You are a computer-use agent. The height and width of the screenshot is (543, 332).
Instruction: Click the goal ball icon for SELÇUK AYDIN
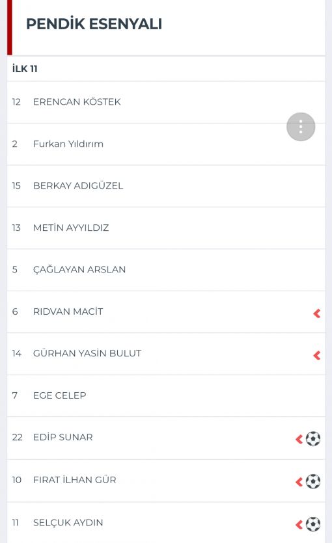point(313,524)
